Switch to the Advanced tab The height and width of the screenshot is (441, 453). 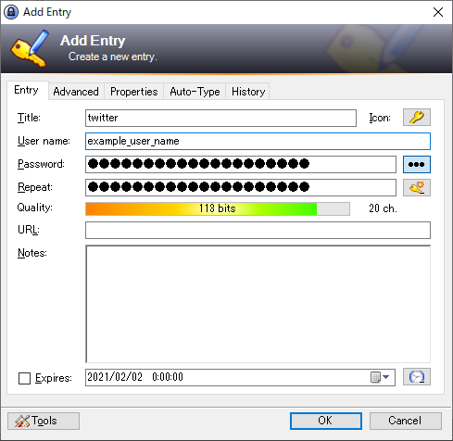coord(76,92)
